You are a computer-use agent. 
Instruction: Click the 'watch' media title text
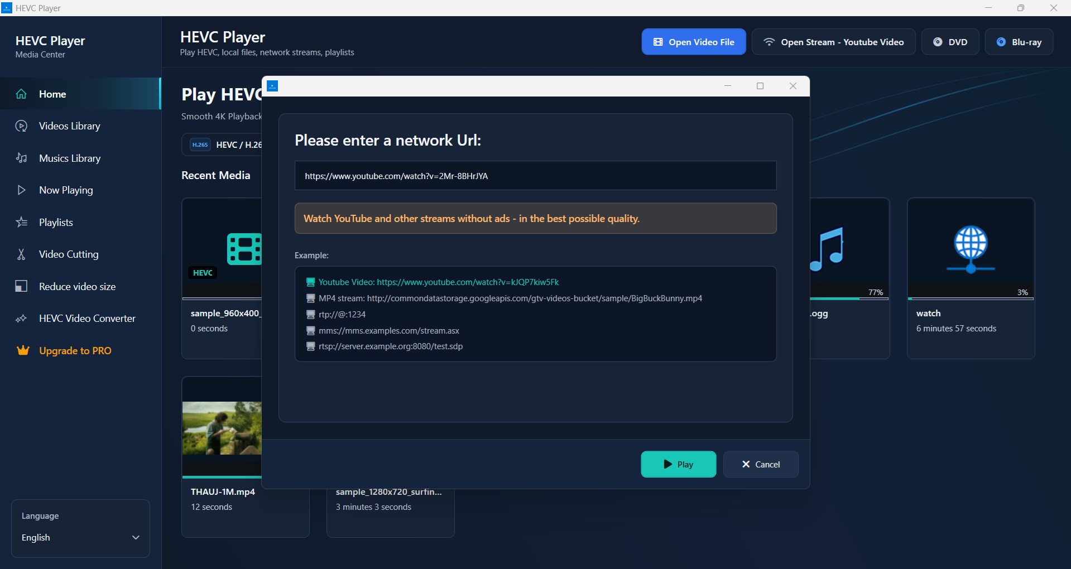[x=928, y=314]
